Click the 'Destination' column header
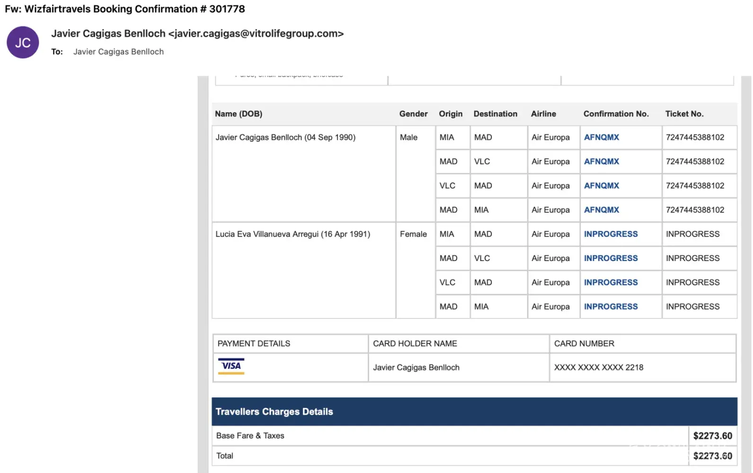 click(496, 114)
